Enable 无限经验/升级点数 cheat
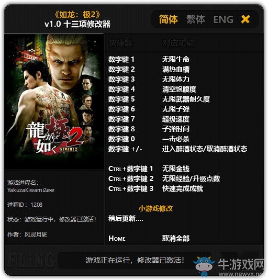This screenshot has height=280, width=268. point(191,178)
